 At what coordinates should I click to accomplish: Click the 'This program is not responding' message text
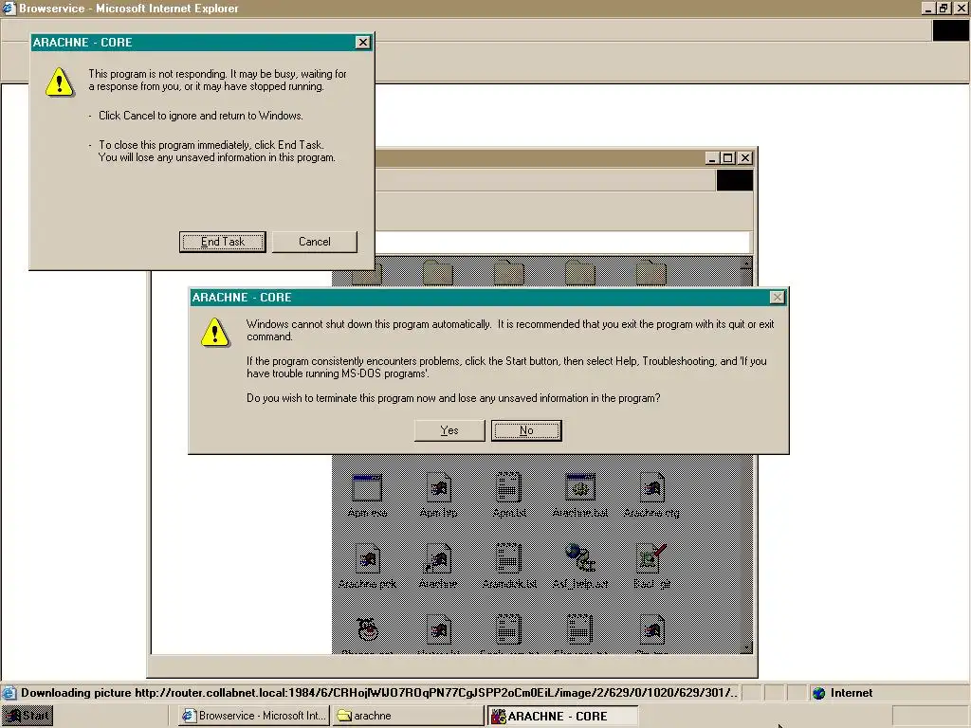pyautogui.click(x=217, y=80)
